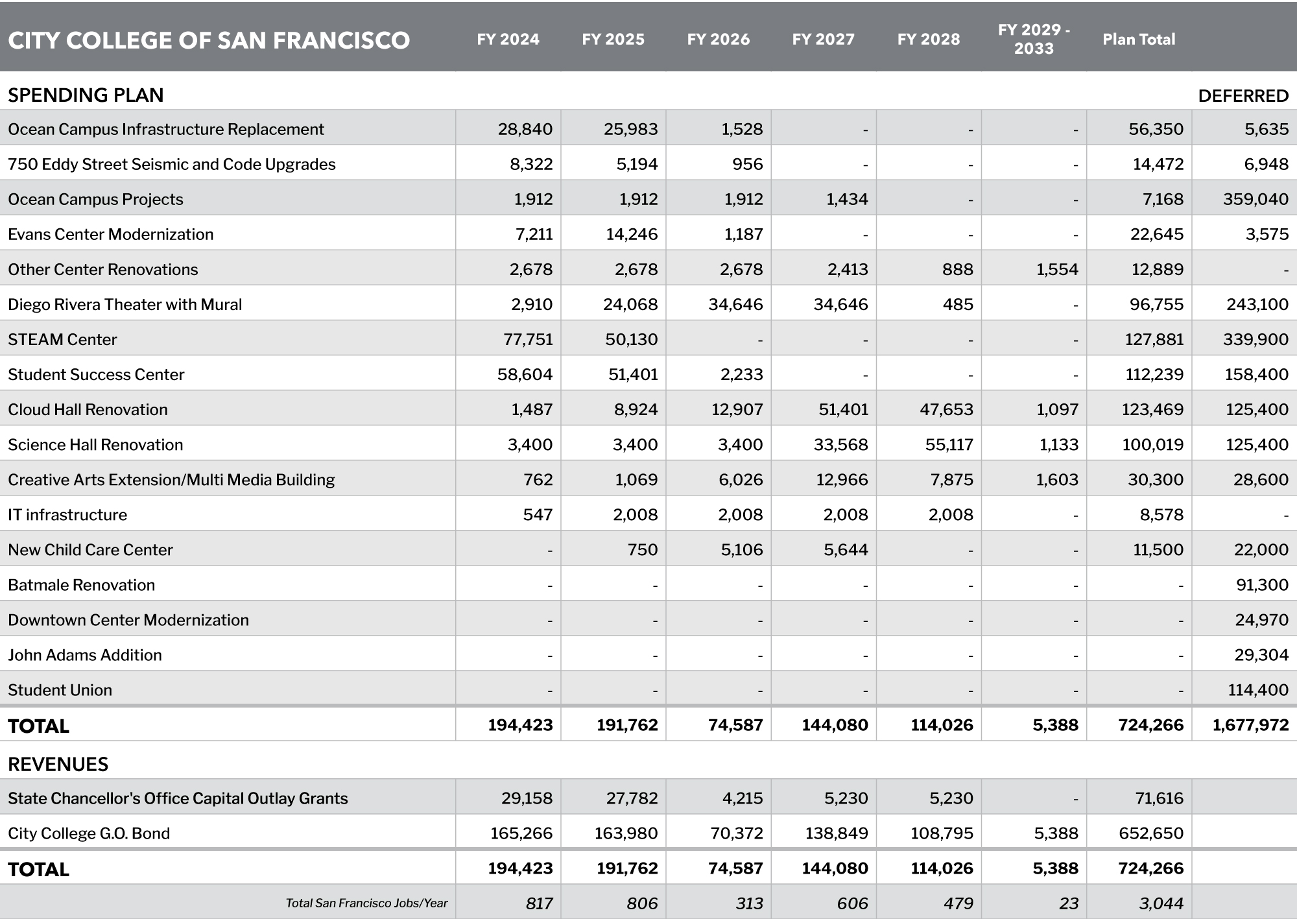The width and height of the screenshot is (1297, 919).
Task: Click the Spending Plan section heading
Action: pos(86,95)
